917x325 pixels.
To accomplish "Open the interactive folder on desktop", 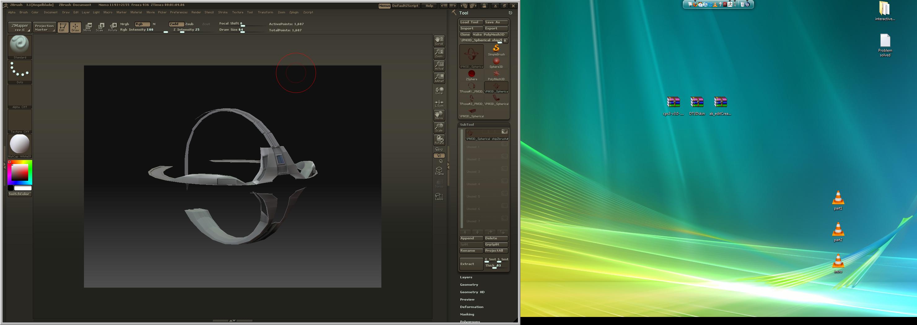I will [x=885, y=11].
